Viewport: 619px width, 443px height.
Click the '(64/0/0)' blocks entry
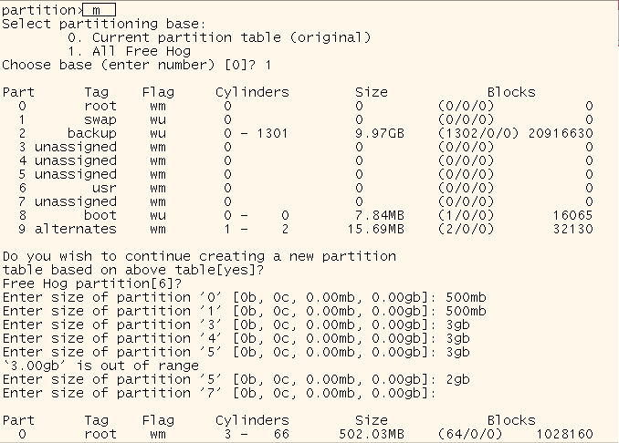(x=470, y=434)
